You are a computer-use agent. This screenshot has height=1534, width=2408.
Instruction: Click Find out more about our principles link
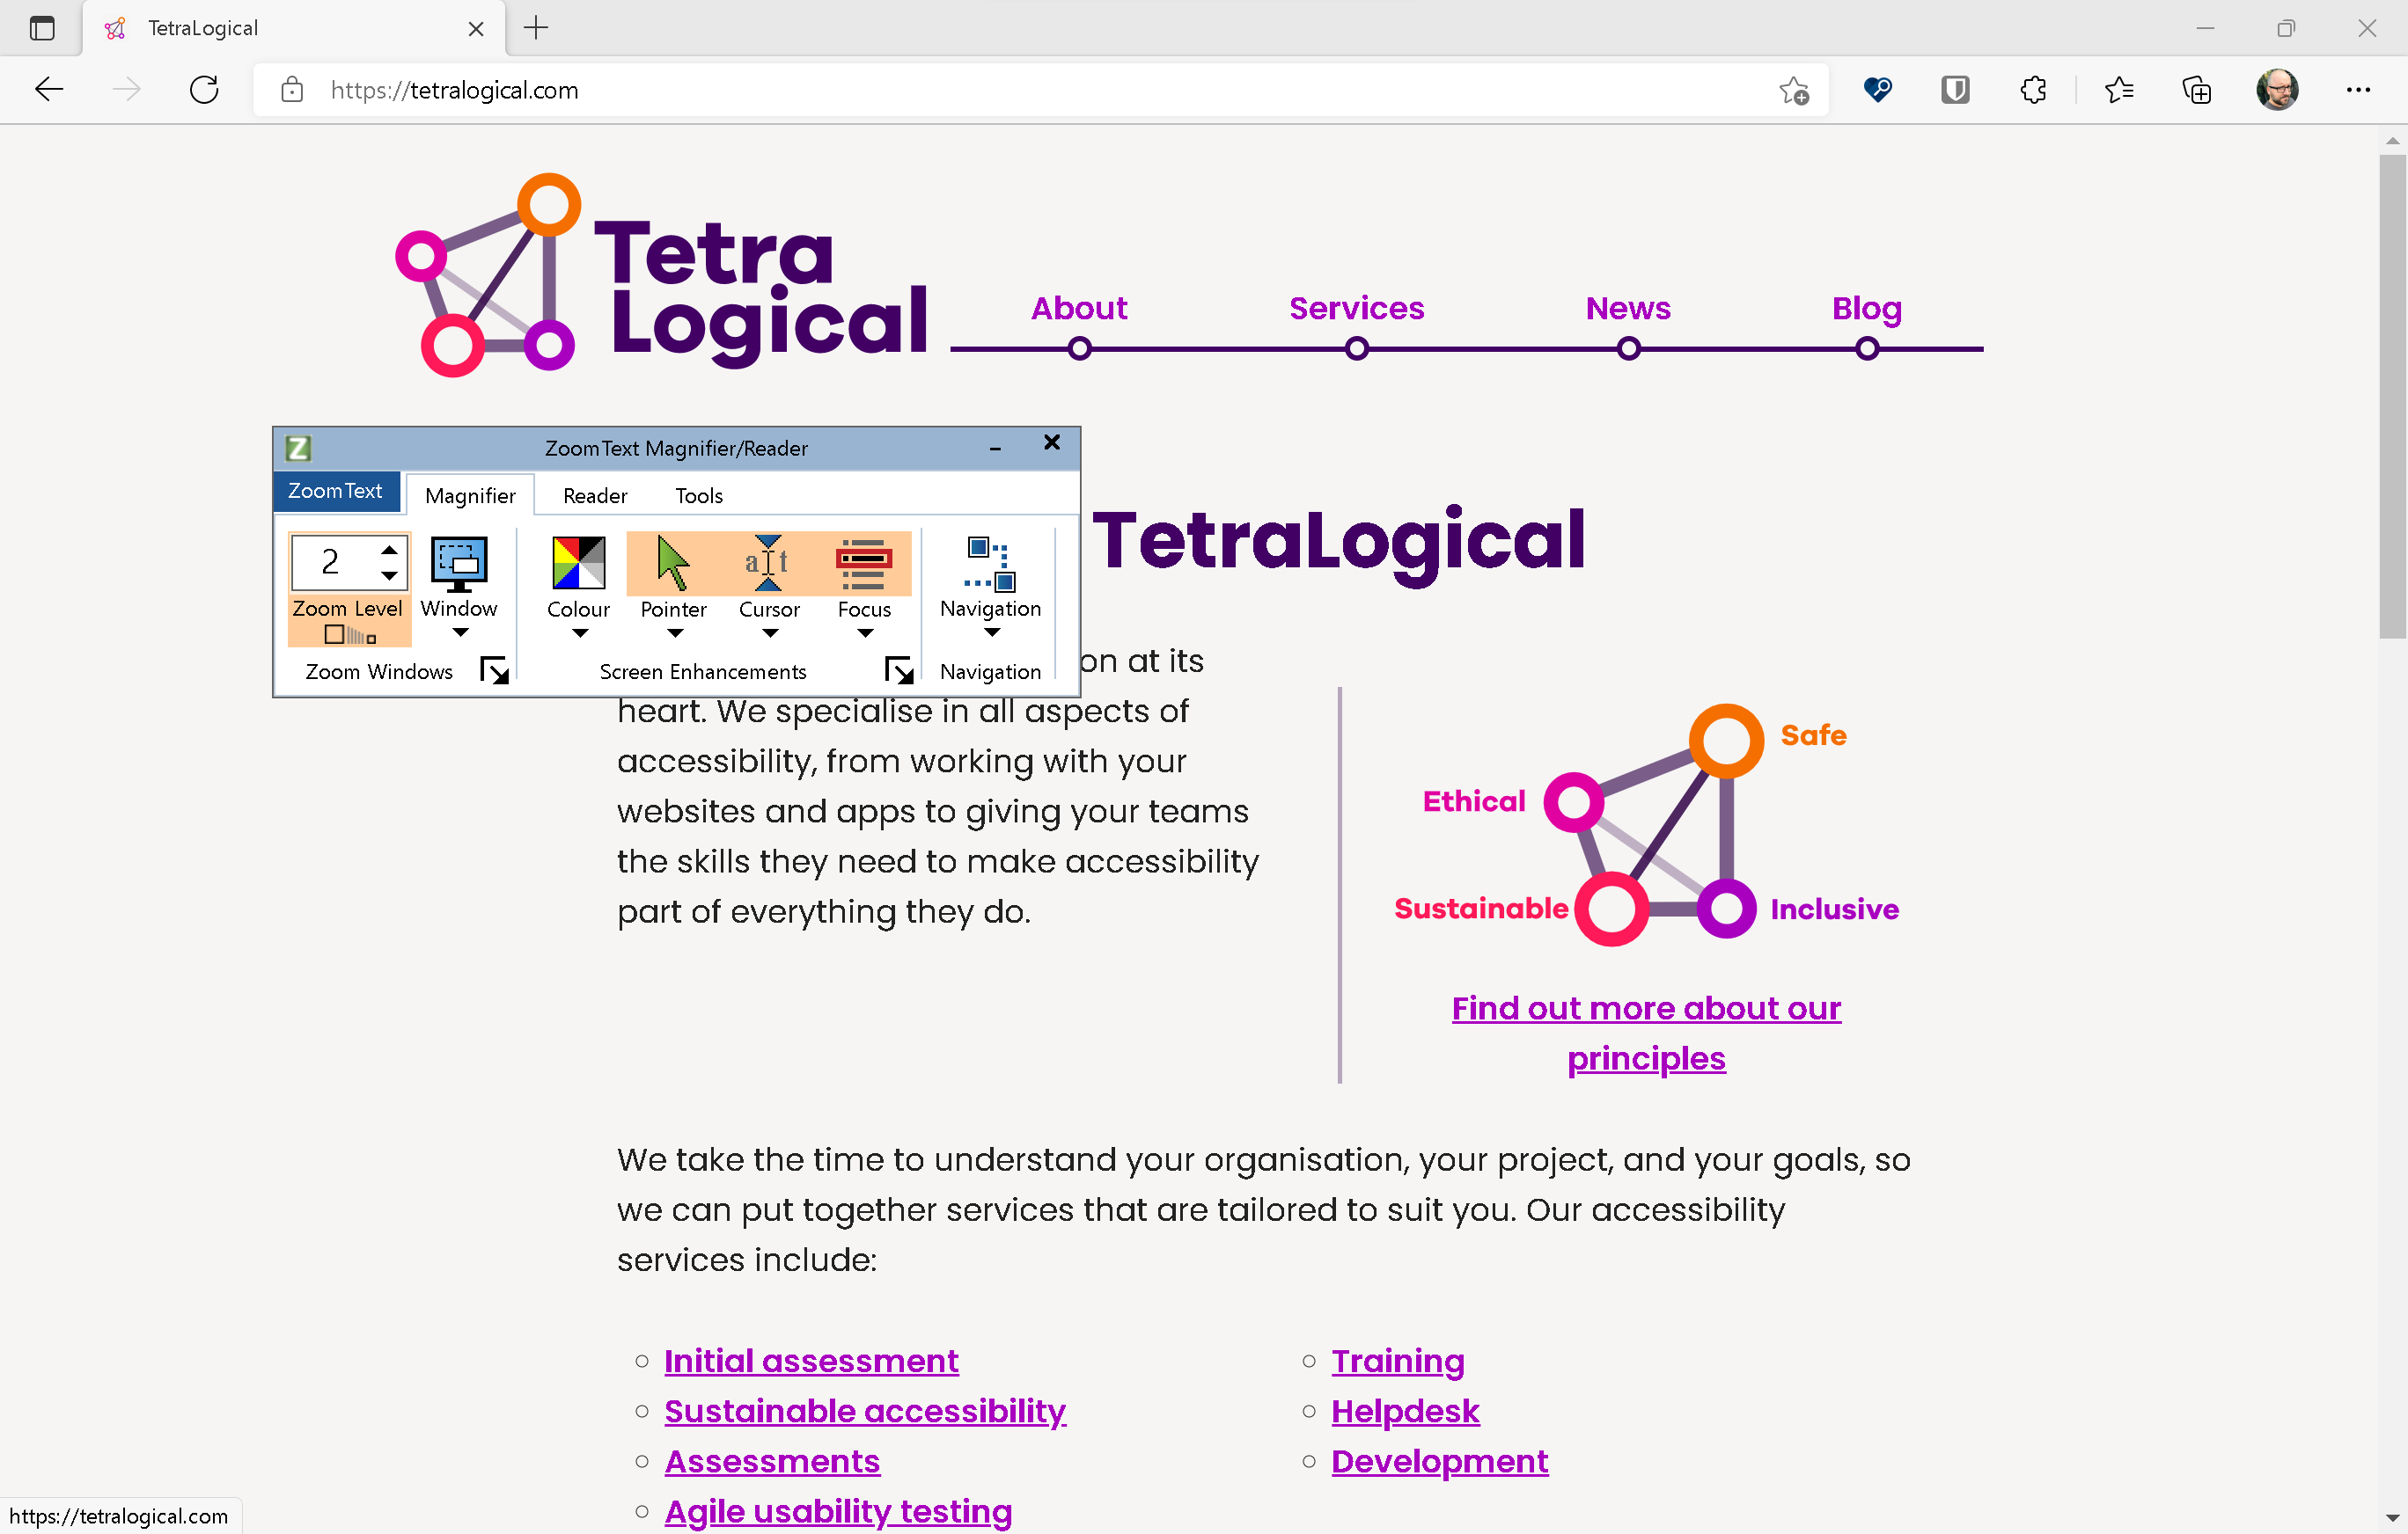pos(1645,1033)
